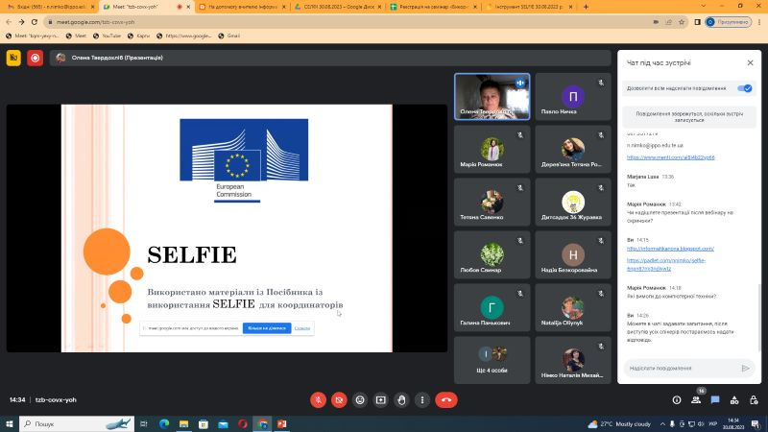Open the padlet.com link in chat
The image size is (768, 432).
[x=665, y=265]
